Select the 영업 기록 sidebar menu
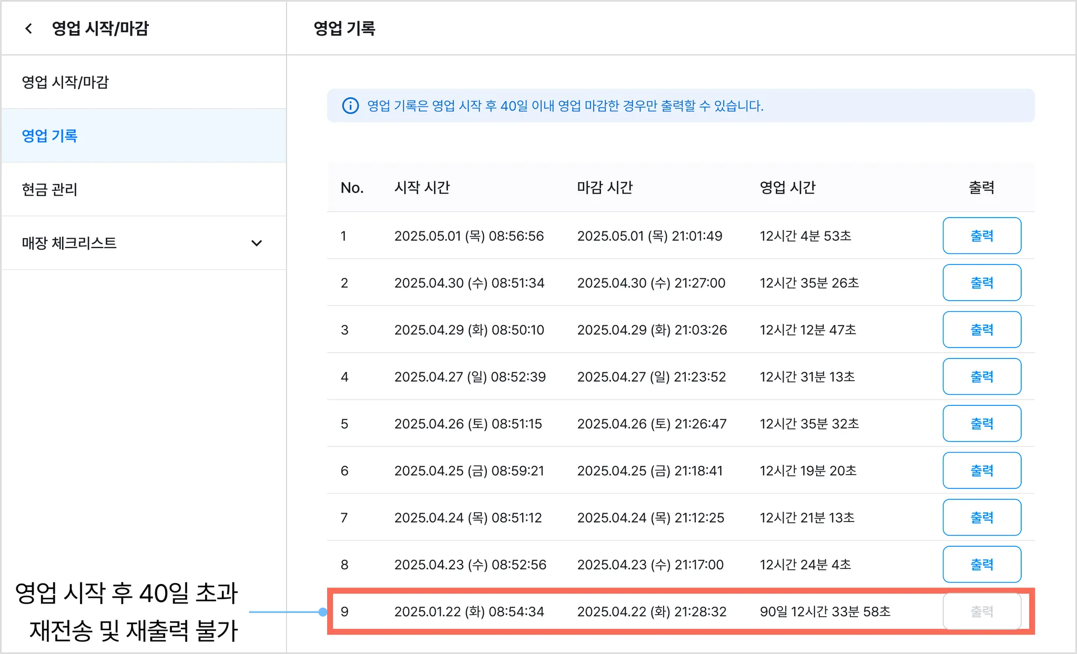The width and height of the screenshot is (1077, 654). 50,136
